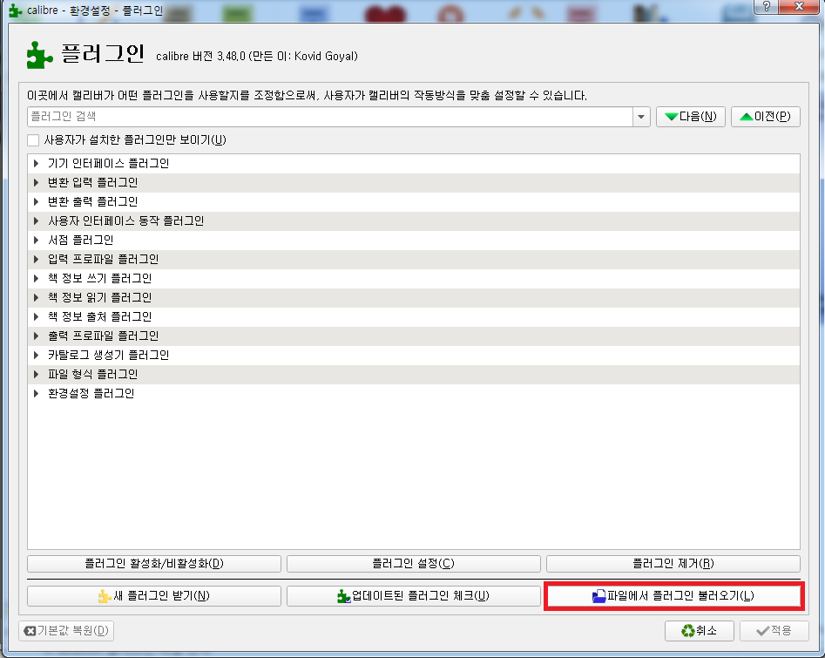Click 파일에서 플러그인 불러오기(L) button
The height and width of the screenshot is (658, 825).
(x=673, y=596)
